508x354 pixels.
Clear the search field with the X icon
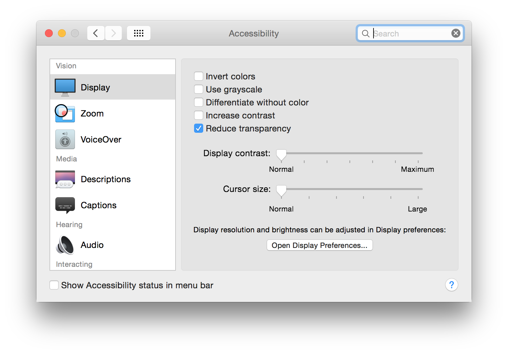456,33
